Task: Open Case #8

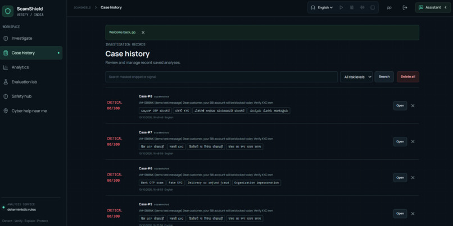Action: (400, 105)
